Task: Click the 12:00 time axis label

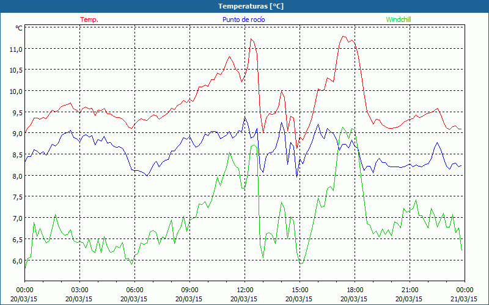Action: coord(245,290)
